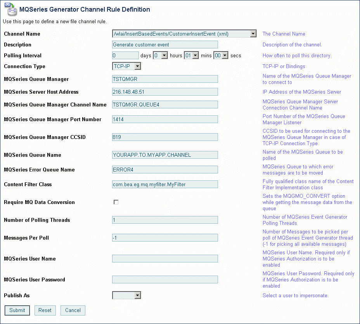Click into the Description field

pyautogui.click(x=165, y=45)
